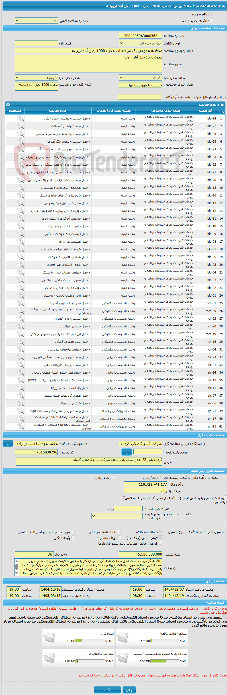Toggle موارد بند پ، ج و خ checkbox

pos(73,532)
